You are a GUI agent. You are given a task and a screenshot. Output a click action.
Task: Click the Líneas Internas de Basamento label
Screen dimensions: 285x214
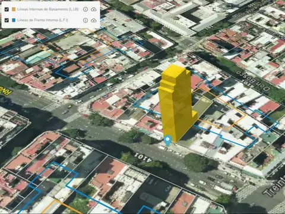pyautogui.click(x=48, y=10)
